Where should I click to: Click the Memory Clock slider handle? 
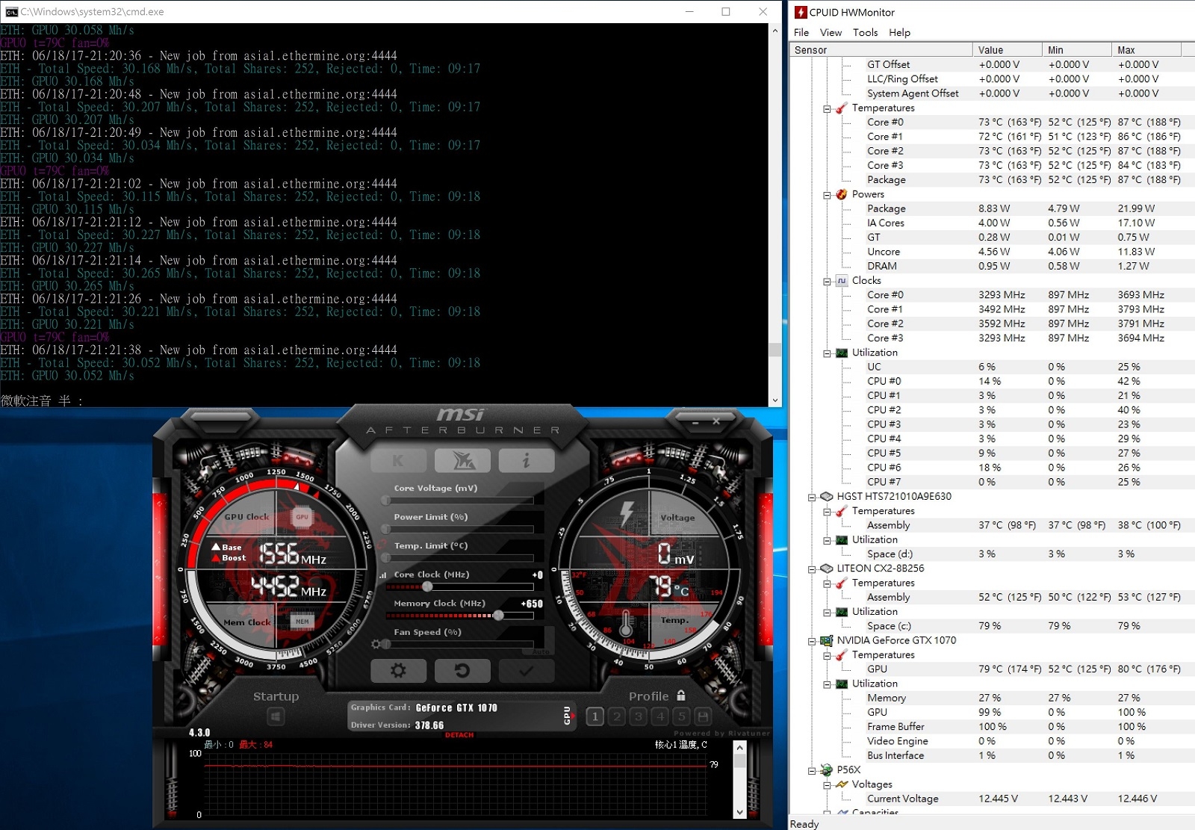(x=498, y=616)
